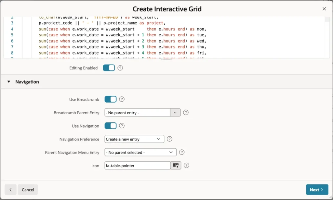This screenshot has height=200, width=333.
Task: Go back using the previous arrow button
Action: [10, 190]
